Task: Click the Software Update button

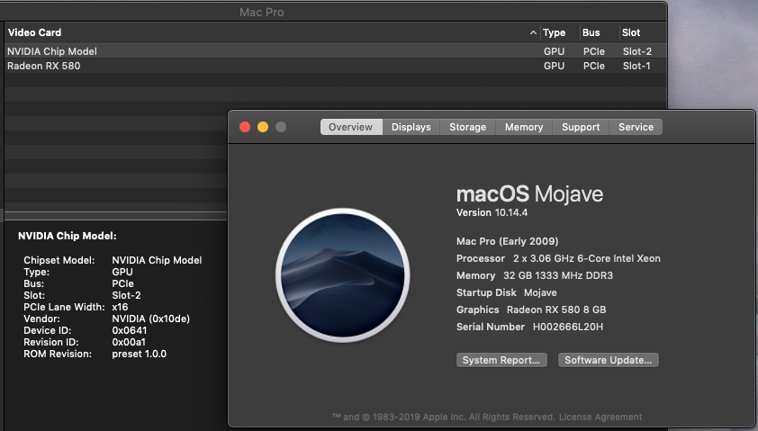Action: pyautogui.click(x=609, y=360)
